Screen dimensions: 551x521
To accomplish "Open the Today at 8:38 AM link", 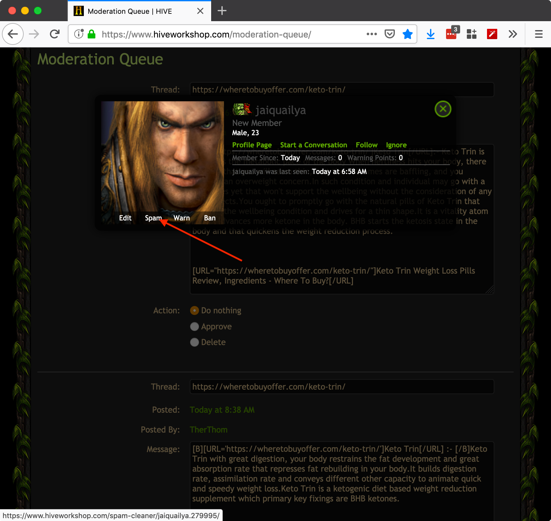I will [222, 410].
